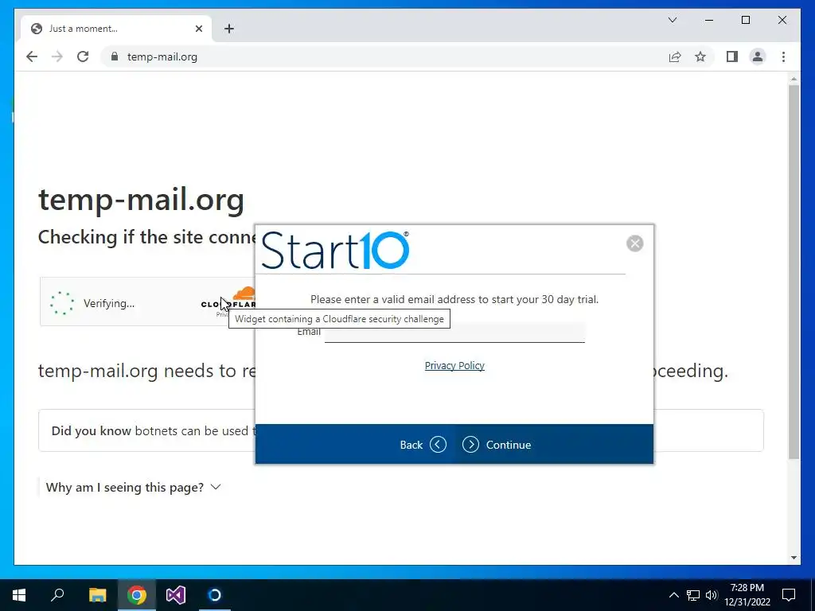Open Chrome side panel

coord(732,56)
